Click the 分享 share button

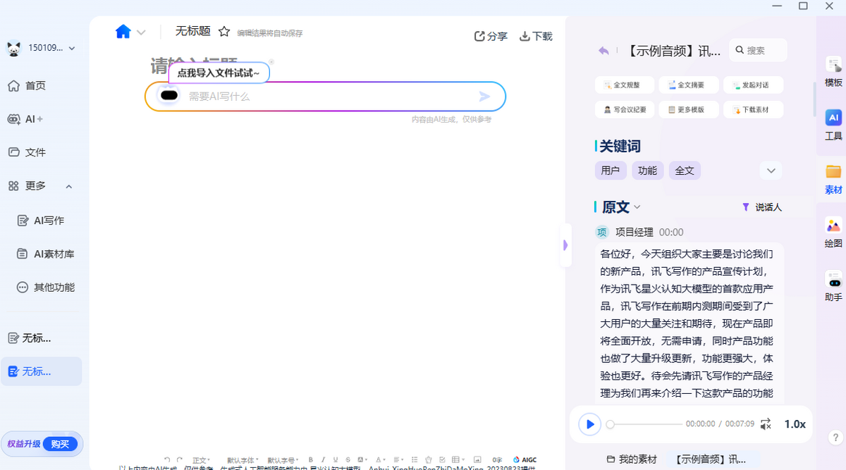coord(491,36)
